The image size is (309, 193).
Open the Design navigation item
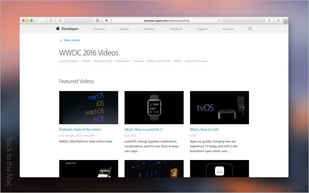(x=124, y=29)
